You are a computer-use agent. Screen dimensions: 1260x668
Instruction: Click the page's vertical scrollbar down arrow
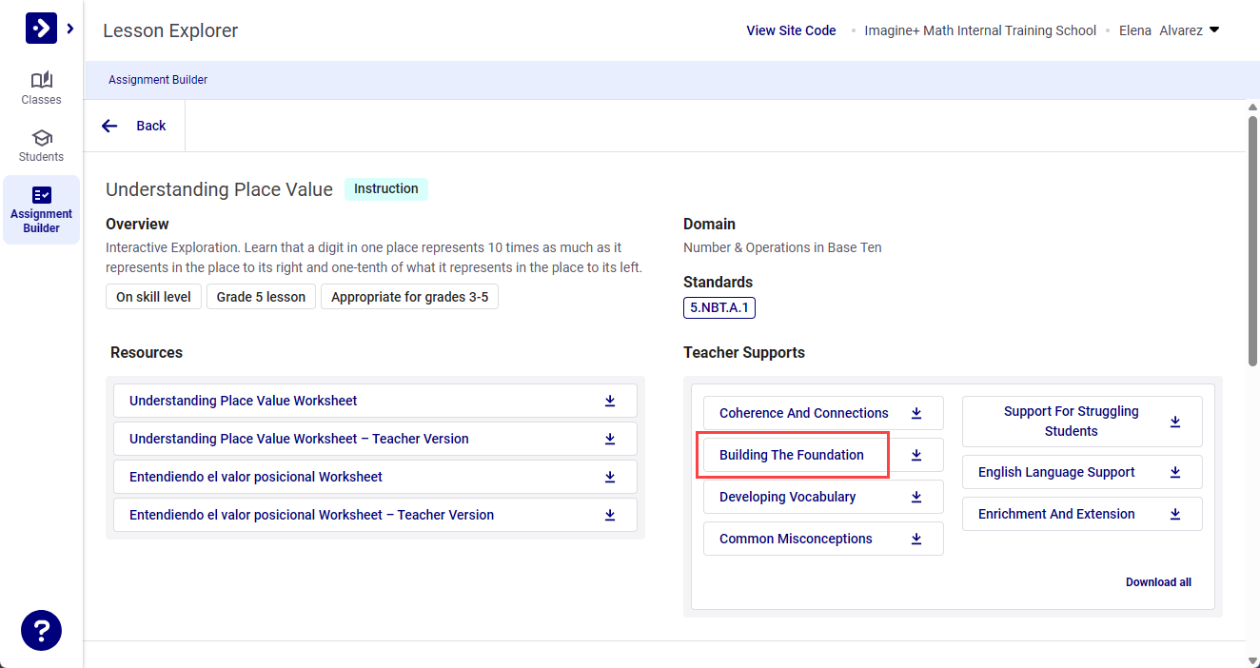coord(1252,659)
